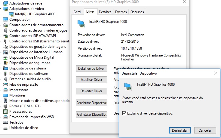Click the Atualizar Driver button
Screen dimensions: 221x138
coord(91,80)
